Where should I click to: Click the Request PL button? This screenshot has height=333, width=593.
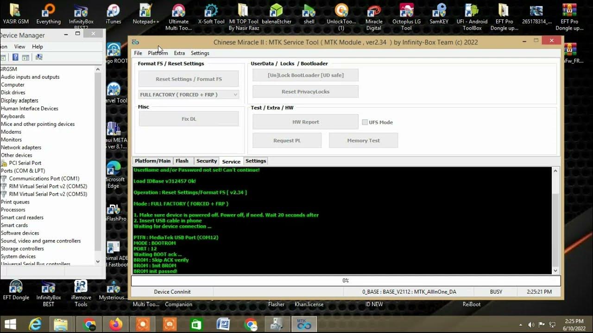(x=287, y=141)
